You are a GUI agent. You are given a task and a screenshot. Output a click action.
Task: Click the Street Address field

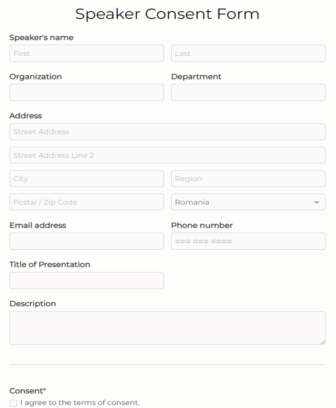(x=167, y=131)
